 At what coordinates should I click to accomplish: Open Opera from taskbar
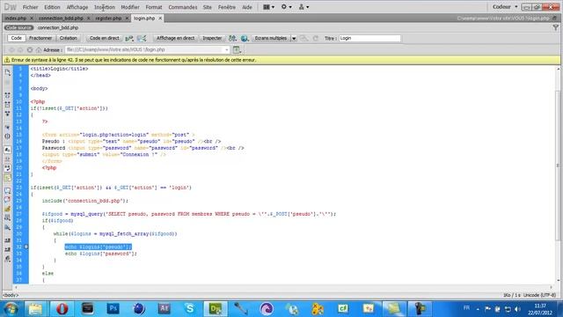[62, 309]
